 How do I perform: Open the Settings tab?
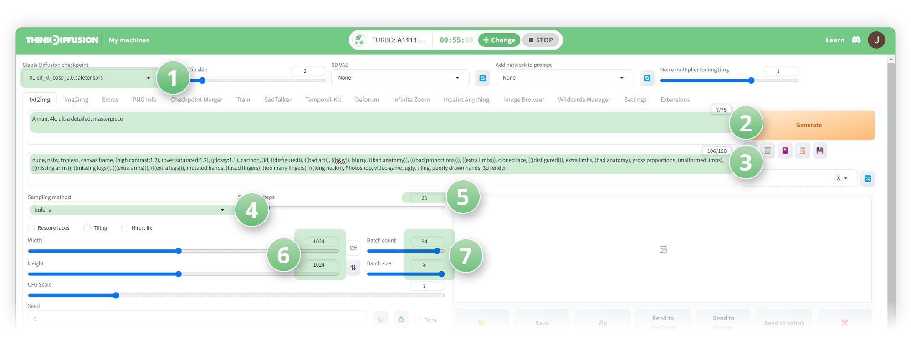635,100
